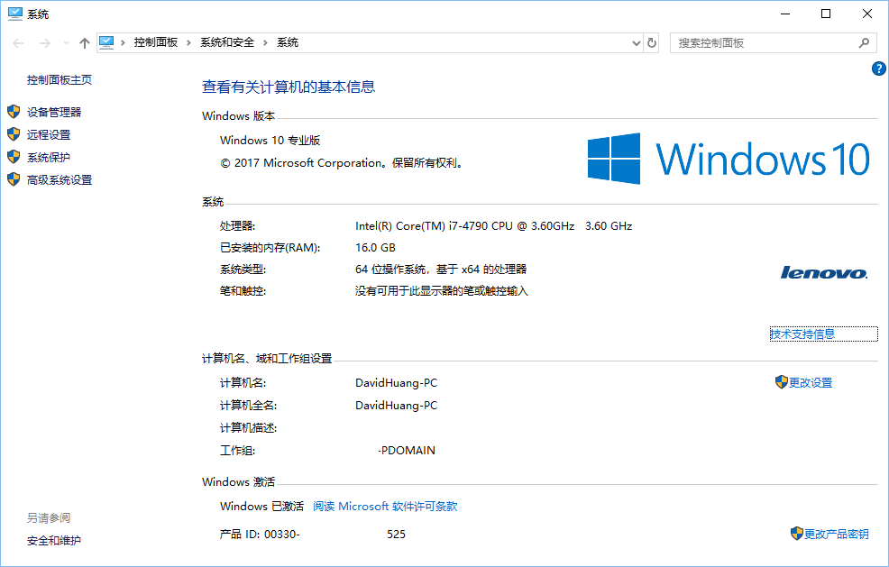The width and height of the screenshot is (889, 567).
Task: Click Windows 已激活 status text
Action: point(262,507)
